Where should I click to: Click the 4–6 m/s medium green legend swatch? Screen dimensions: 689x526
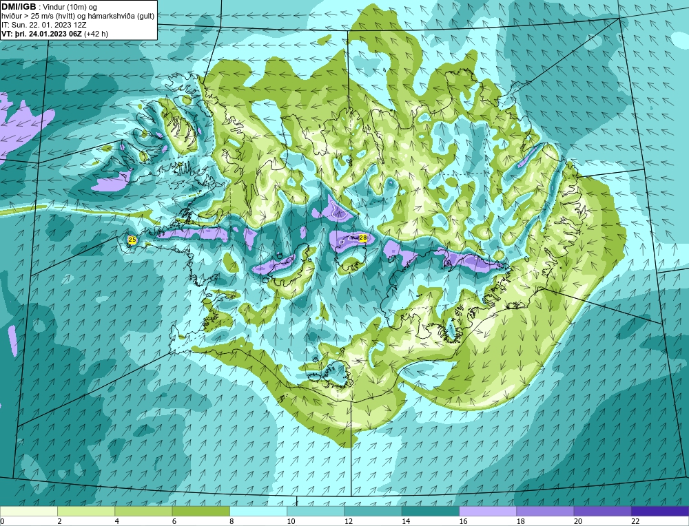click(x=144, y=512)
